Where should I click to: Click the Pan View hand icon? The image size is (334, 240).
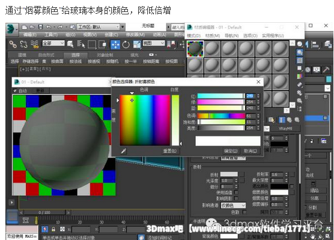click(x=313, y=236)
